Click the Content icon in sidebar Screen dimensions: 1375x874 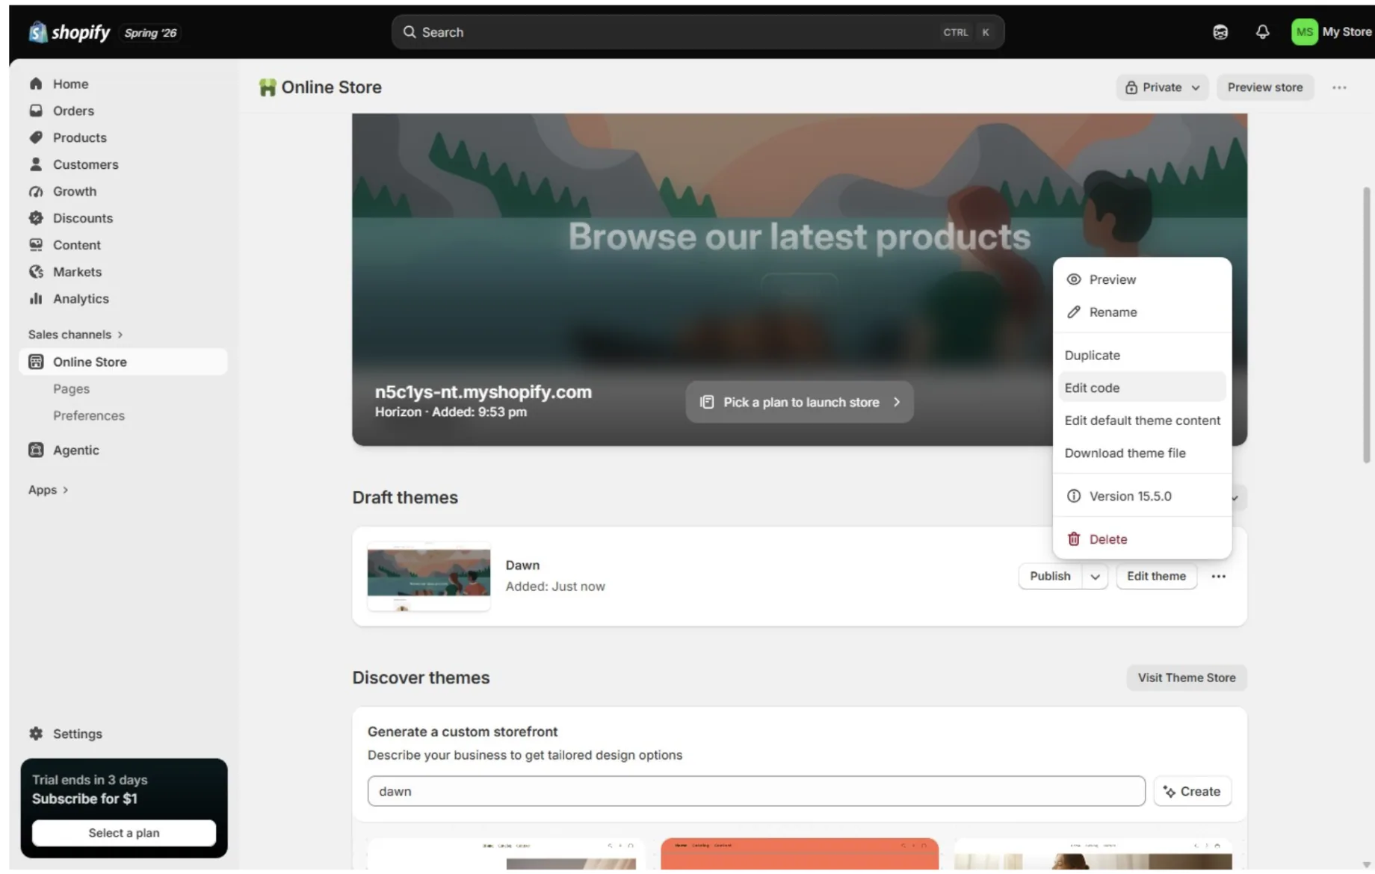click(36, 245)
